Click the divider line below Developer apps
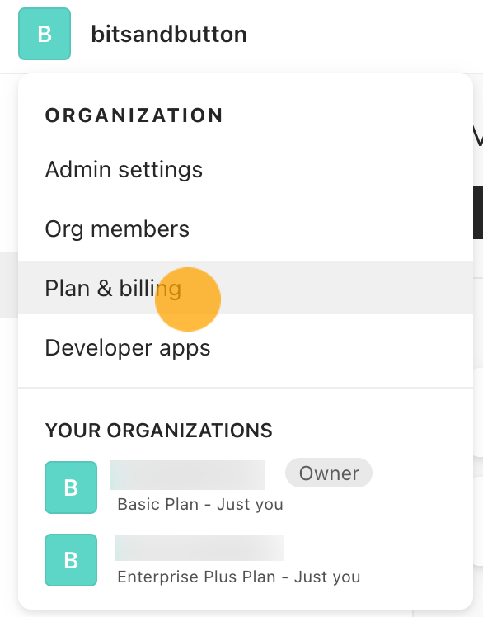The image size is (483, 617). [x=246, y=388]
